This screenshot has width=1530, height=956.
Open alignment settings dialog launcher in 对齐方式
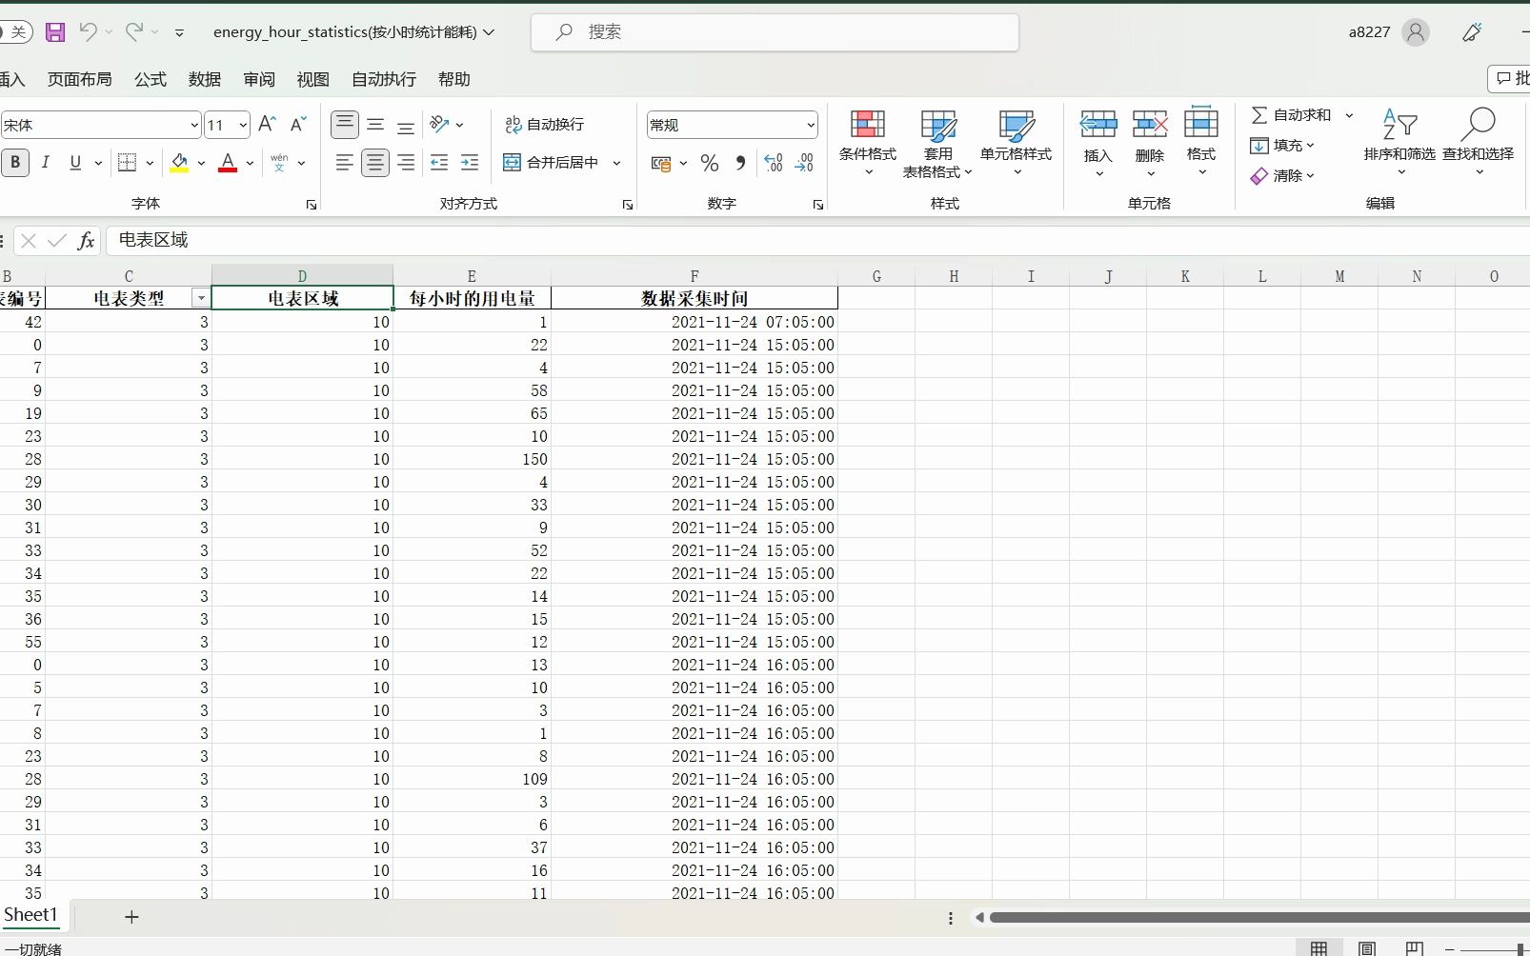(x=628, y=205)
